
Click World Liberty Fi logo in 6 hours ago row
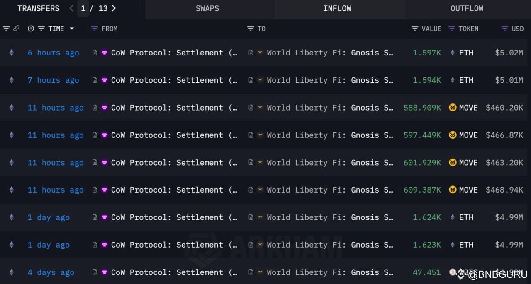pos(260,53)
